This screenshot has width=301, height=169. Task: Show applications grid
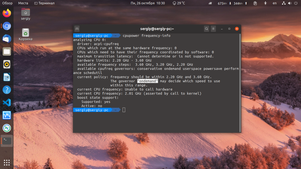click(x=7, y=163)
